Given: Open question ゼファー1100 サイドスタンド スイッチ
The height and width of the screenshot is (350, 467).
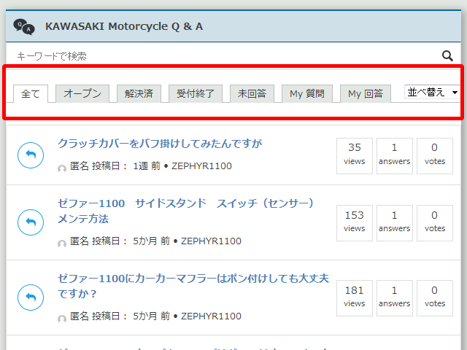Looking at the screenshot, I should pyautogui.click(x=185, y=211).
